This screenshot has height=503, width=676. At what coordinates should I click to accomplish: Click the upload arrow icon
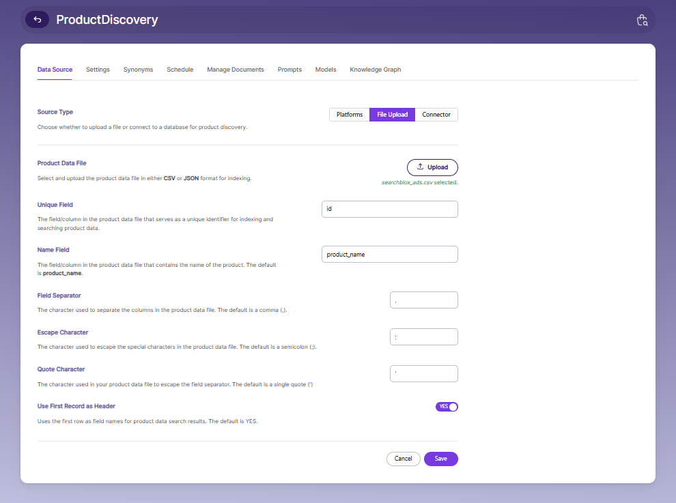(420, 167)
